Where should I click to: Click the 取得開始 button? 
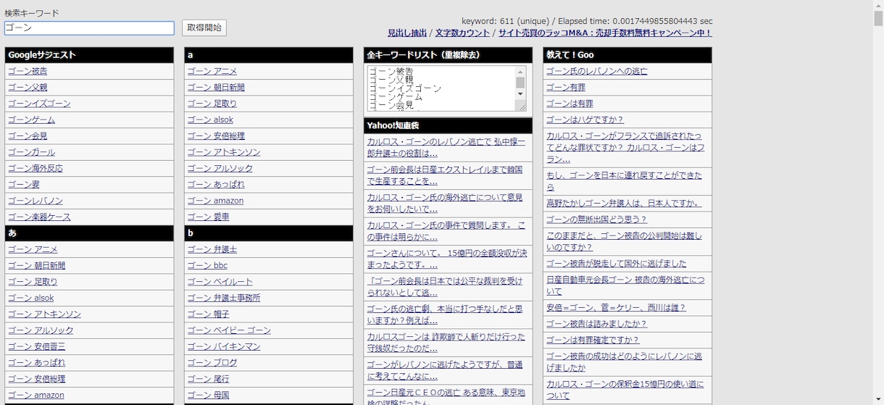click(204, 28)
